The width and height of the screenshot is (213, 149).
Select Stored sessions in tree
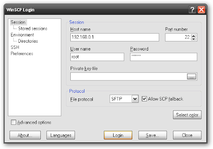(33, 29)
